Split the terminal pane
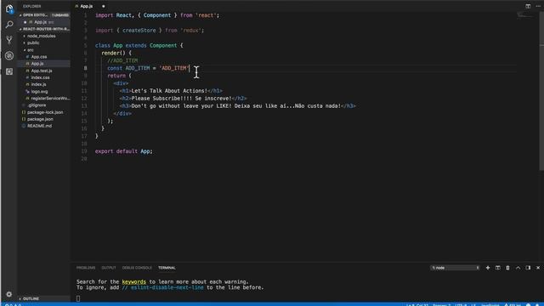This screenshot has height=306, width=544. coord(498,268)
